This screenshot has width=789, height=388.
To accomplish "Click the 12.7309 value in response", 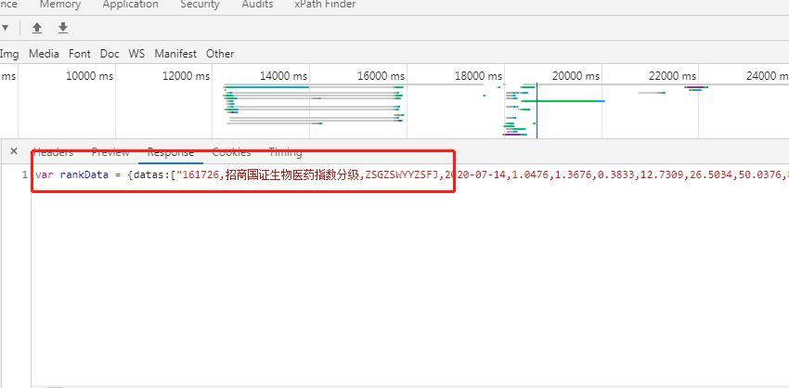I will (665, 175).
